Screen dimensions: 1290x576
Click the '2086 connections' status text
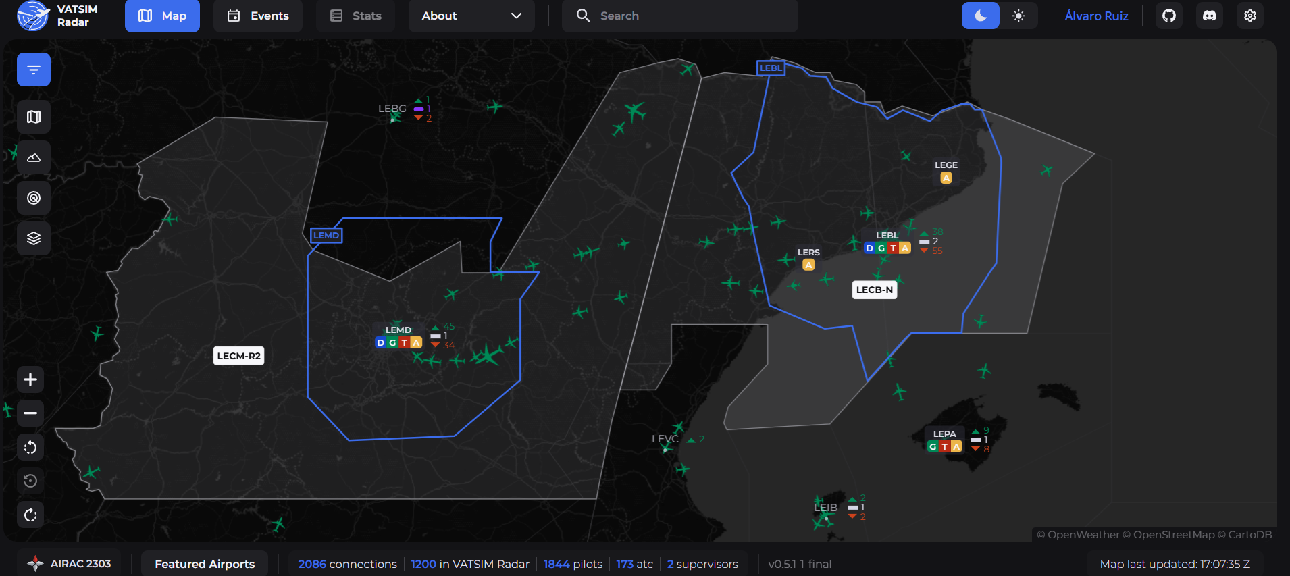(347, 564)
